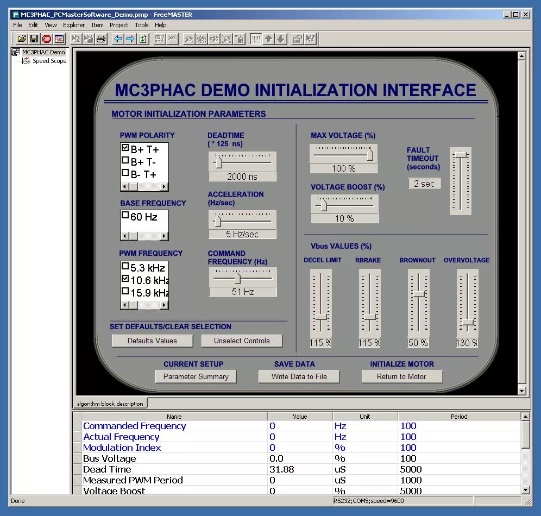Click down arrow of the demo page scrollbar
Screen dimensions: 541x516
(x=521, y=391)
